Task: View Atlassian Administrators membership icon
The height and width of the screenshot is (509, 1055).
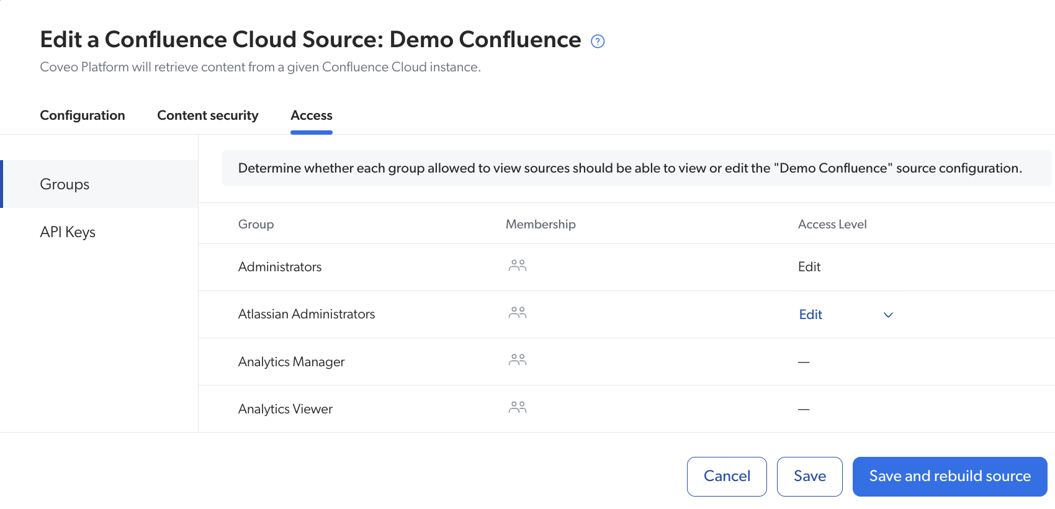Action: tap(518, 313)
